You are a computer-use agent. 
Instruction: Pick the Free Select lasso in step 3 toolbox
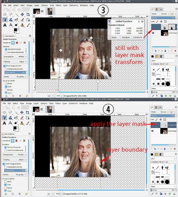point(11,15)
